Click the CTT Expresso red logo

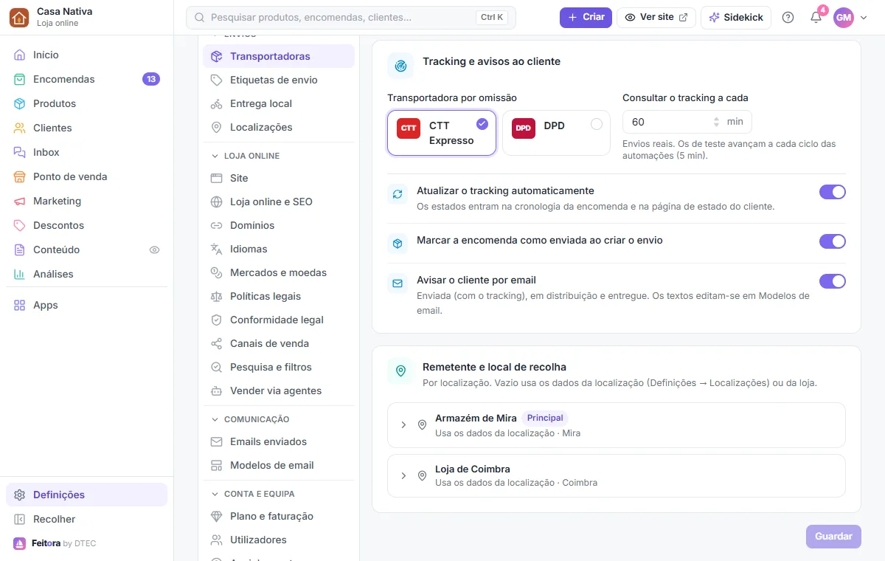click(409, 128)
